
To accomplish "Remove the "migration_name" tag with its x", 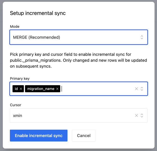I will [x=57, y=89].
